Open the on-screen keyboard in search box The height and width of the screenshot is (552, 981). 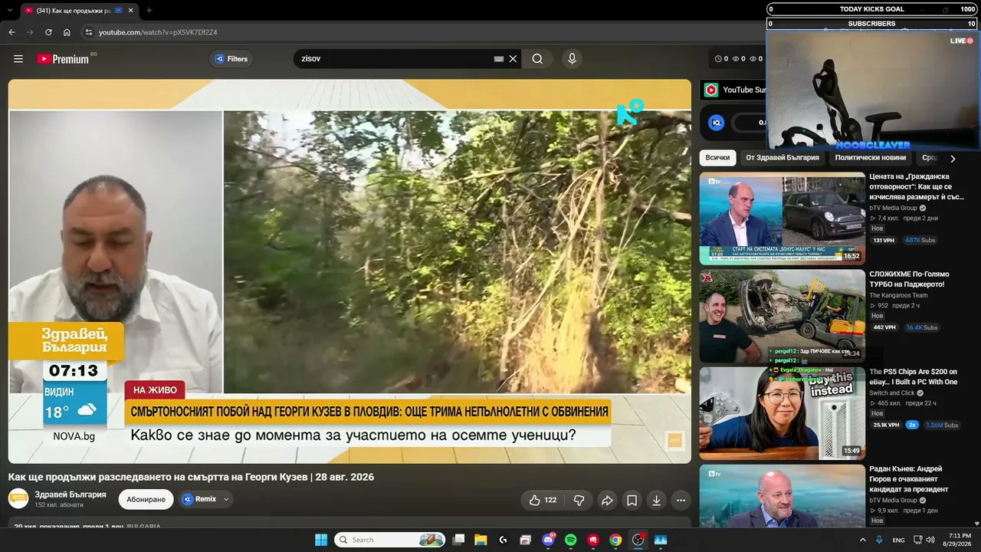[499, 59]
